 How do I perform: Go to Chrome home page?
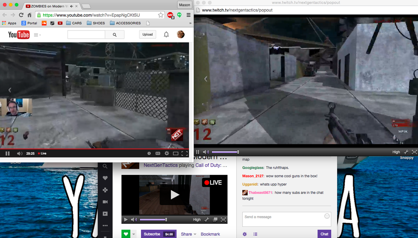click(30, 15)
